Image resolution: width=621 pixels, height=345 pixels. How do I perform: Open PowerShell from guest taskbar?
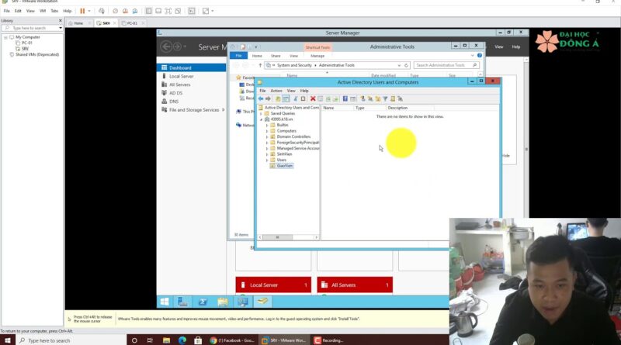point(203,302)
